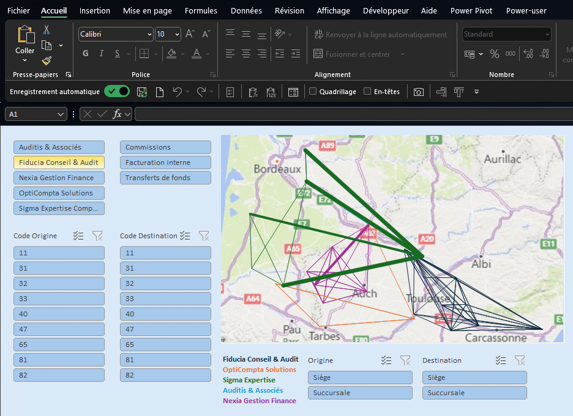Click the camera tool icon
573x416 pixels.
(x=418, y=92)
